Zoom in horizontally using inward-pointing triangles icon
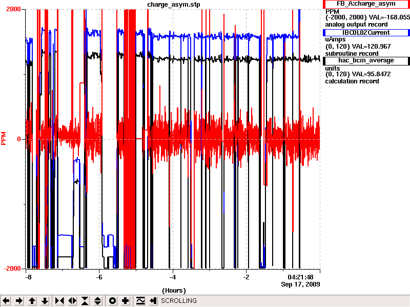The width and height of the screenshot is (410, 307). (x=59, y=301)
